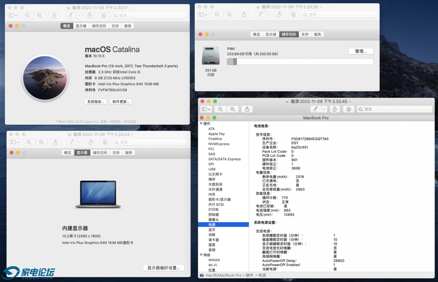The width and height of the screenshot is (438, 282).
Task: Focus the search field in 2.33.45 window
Action: pyautogui.click(x=395, y=109)
